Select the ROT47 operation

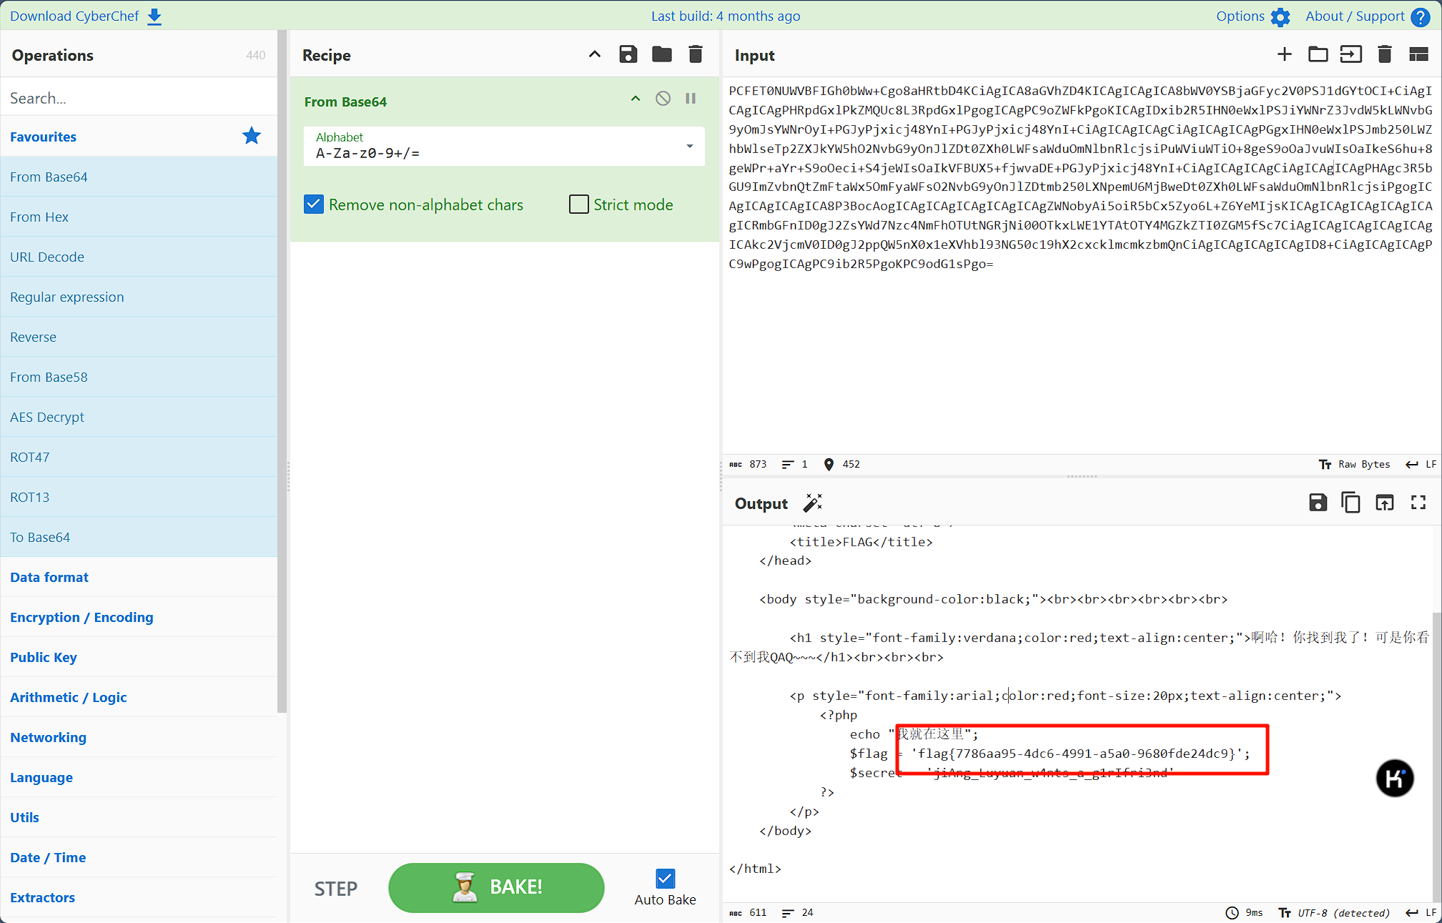30,457
